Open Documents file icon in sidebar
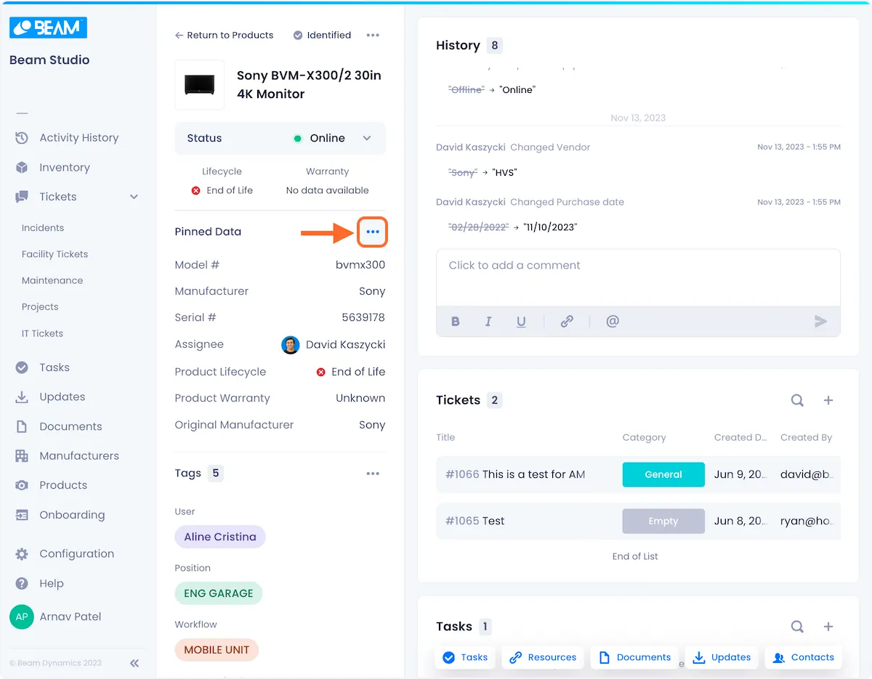 [22, 426]
